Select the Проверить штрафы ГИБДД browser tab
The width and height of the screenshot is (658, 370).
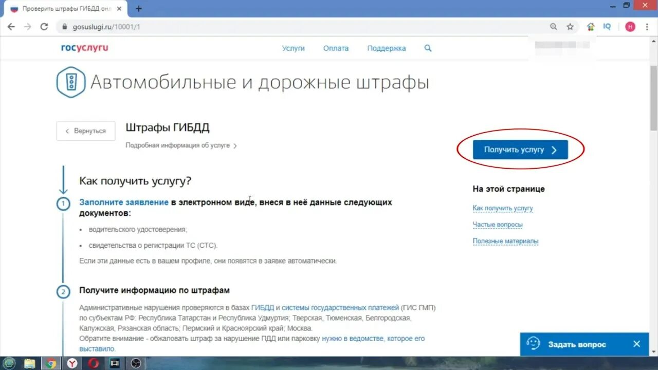click(x=67, y=9)
